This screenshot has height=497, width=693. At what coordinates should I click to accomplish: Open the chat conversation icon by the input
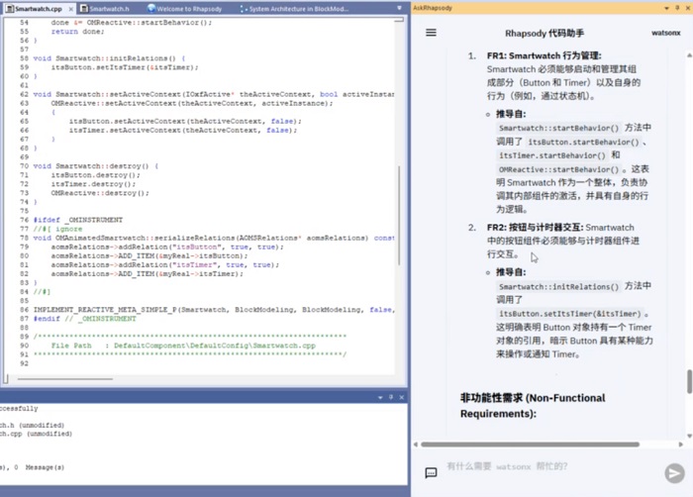pos(431,472)
